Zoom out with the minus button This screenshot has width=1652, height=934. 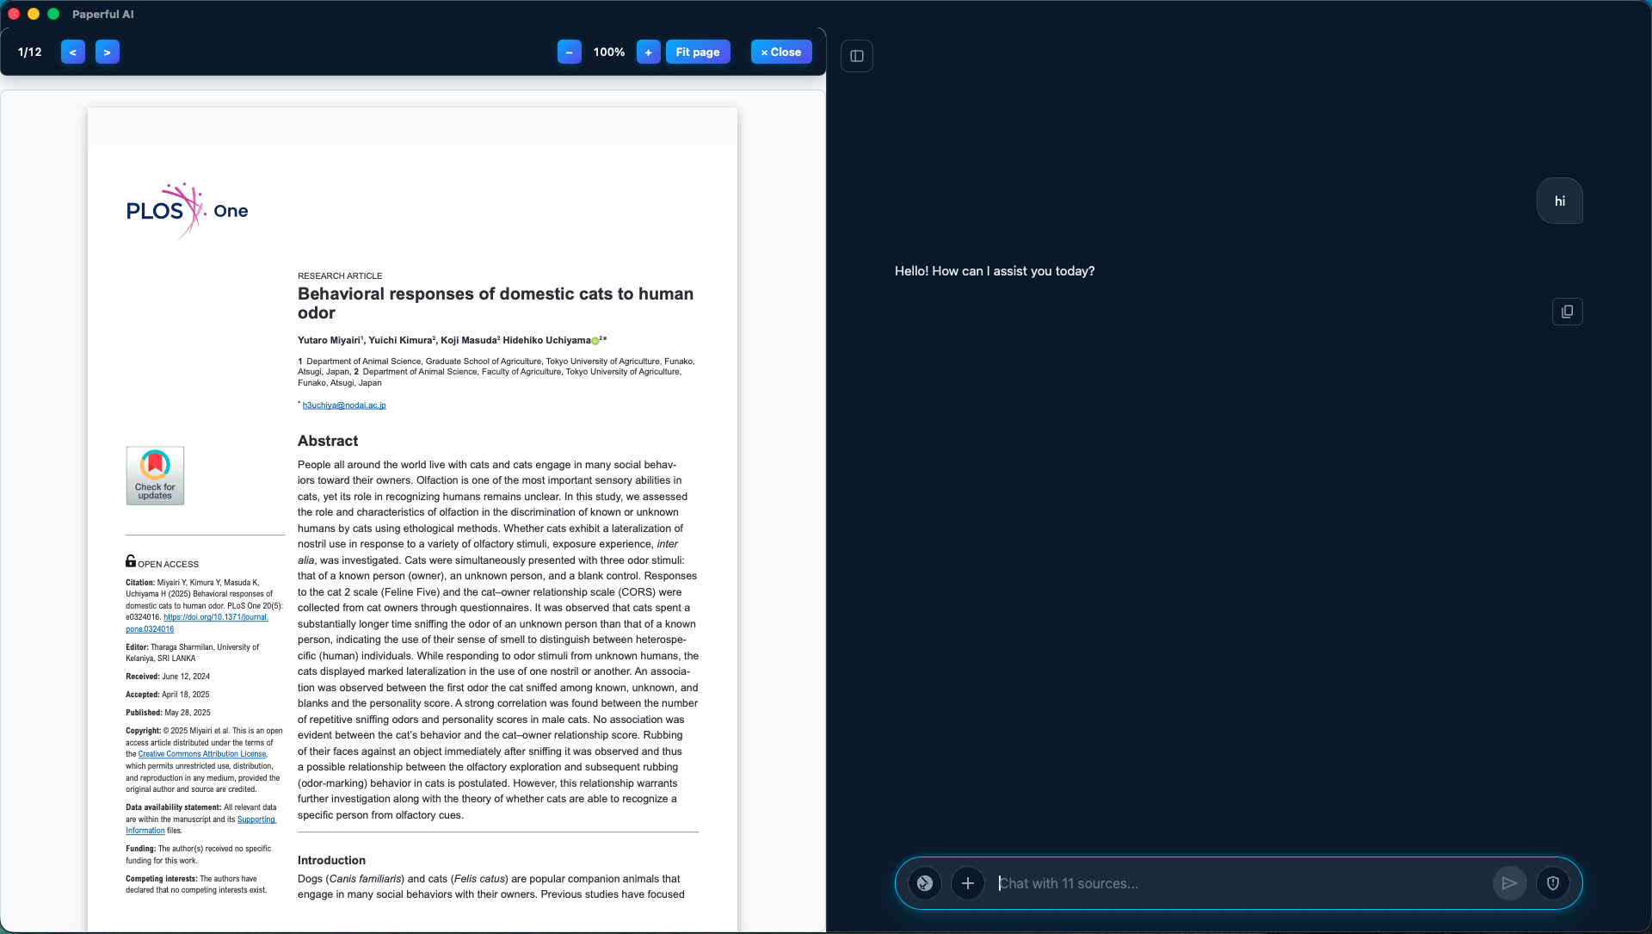570,52
